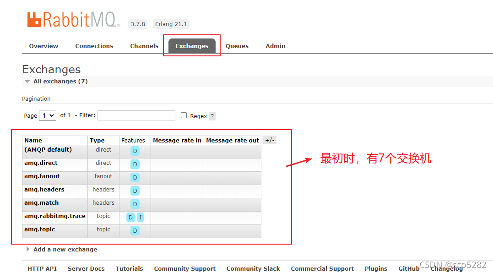Screen dimensions: 493x273
Task: Open the amq.headers exchange
Action: (x=44, y=189)
